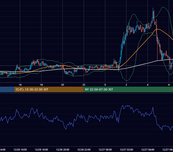Click the upper chart time label 2

[x=126, y=85]
